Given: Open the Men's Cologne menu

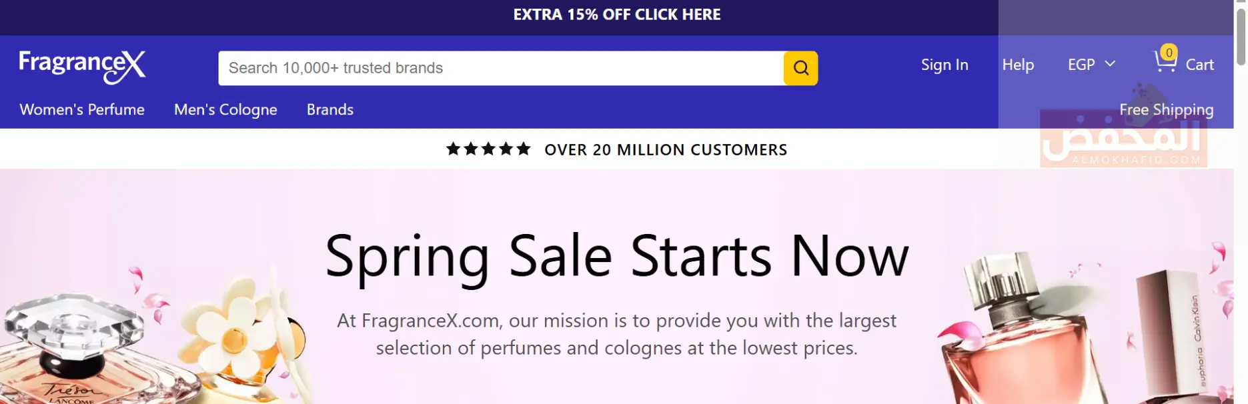Looking at the screenshot, I should pyautogui.click(x=225, y=109).
